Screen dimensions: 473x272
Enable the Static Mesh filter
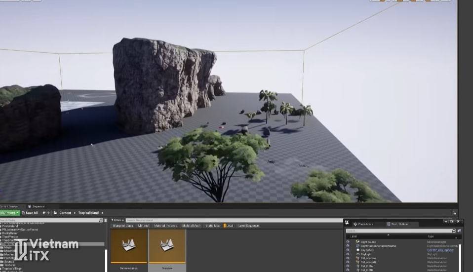point(213,226)
